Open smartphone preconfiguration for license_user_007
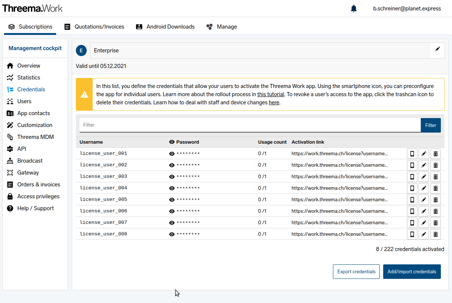The image size is (452, 303). click(x=412, y=222)
